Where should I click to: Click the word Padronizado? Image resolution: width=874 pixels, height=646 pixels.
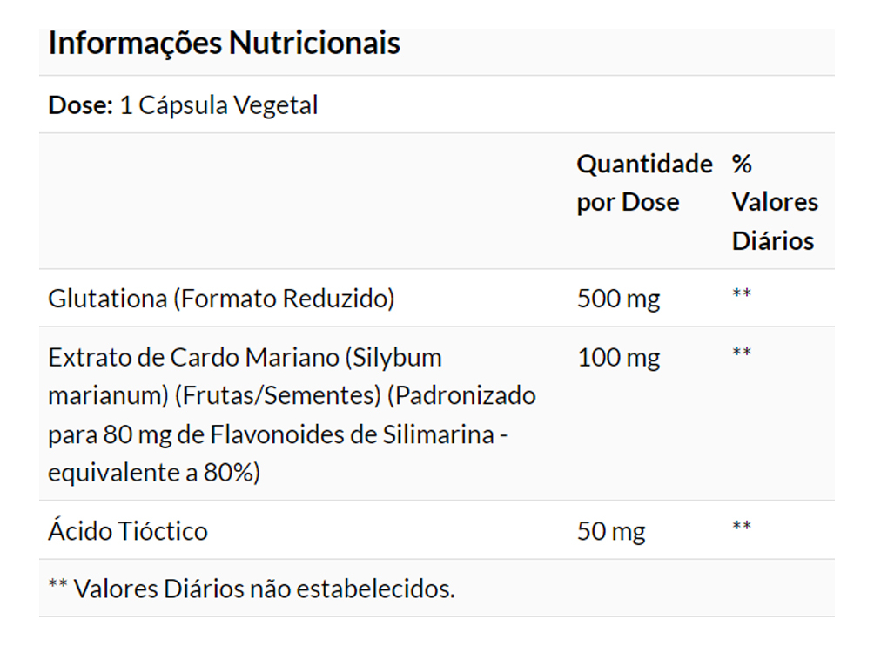[x=461, y=396]
